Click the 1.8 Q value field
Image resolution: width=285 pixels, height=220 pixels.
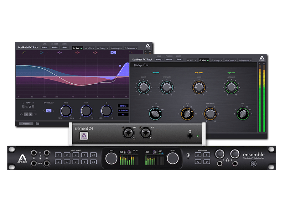point(123,115)
